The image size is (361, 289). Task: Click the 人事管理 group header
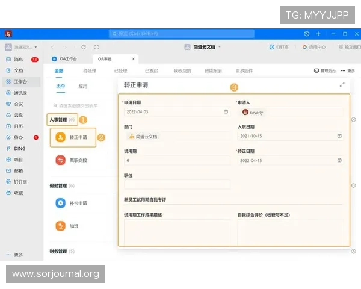(62, 120)
